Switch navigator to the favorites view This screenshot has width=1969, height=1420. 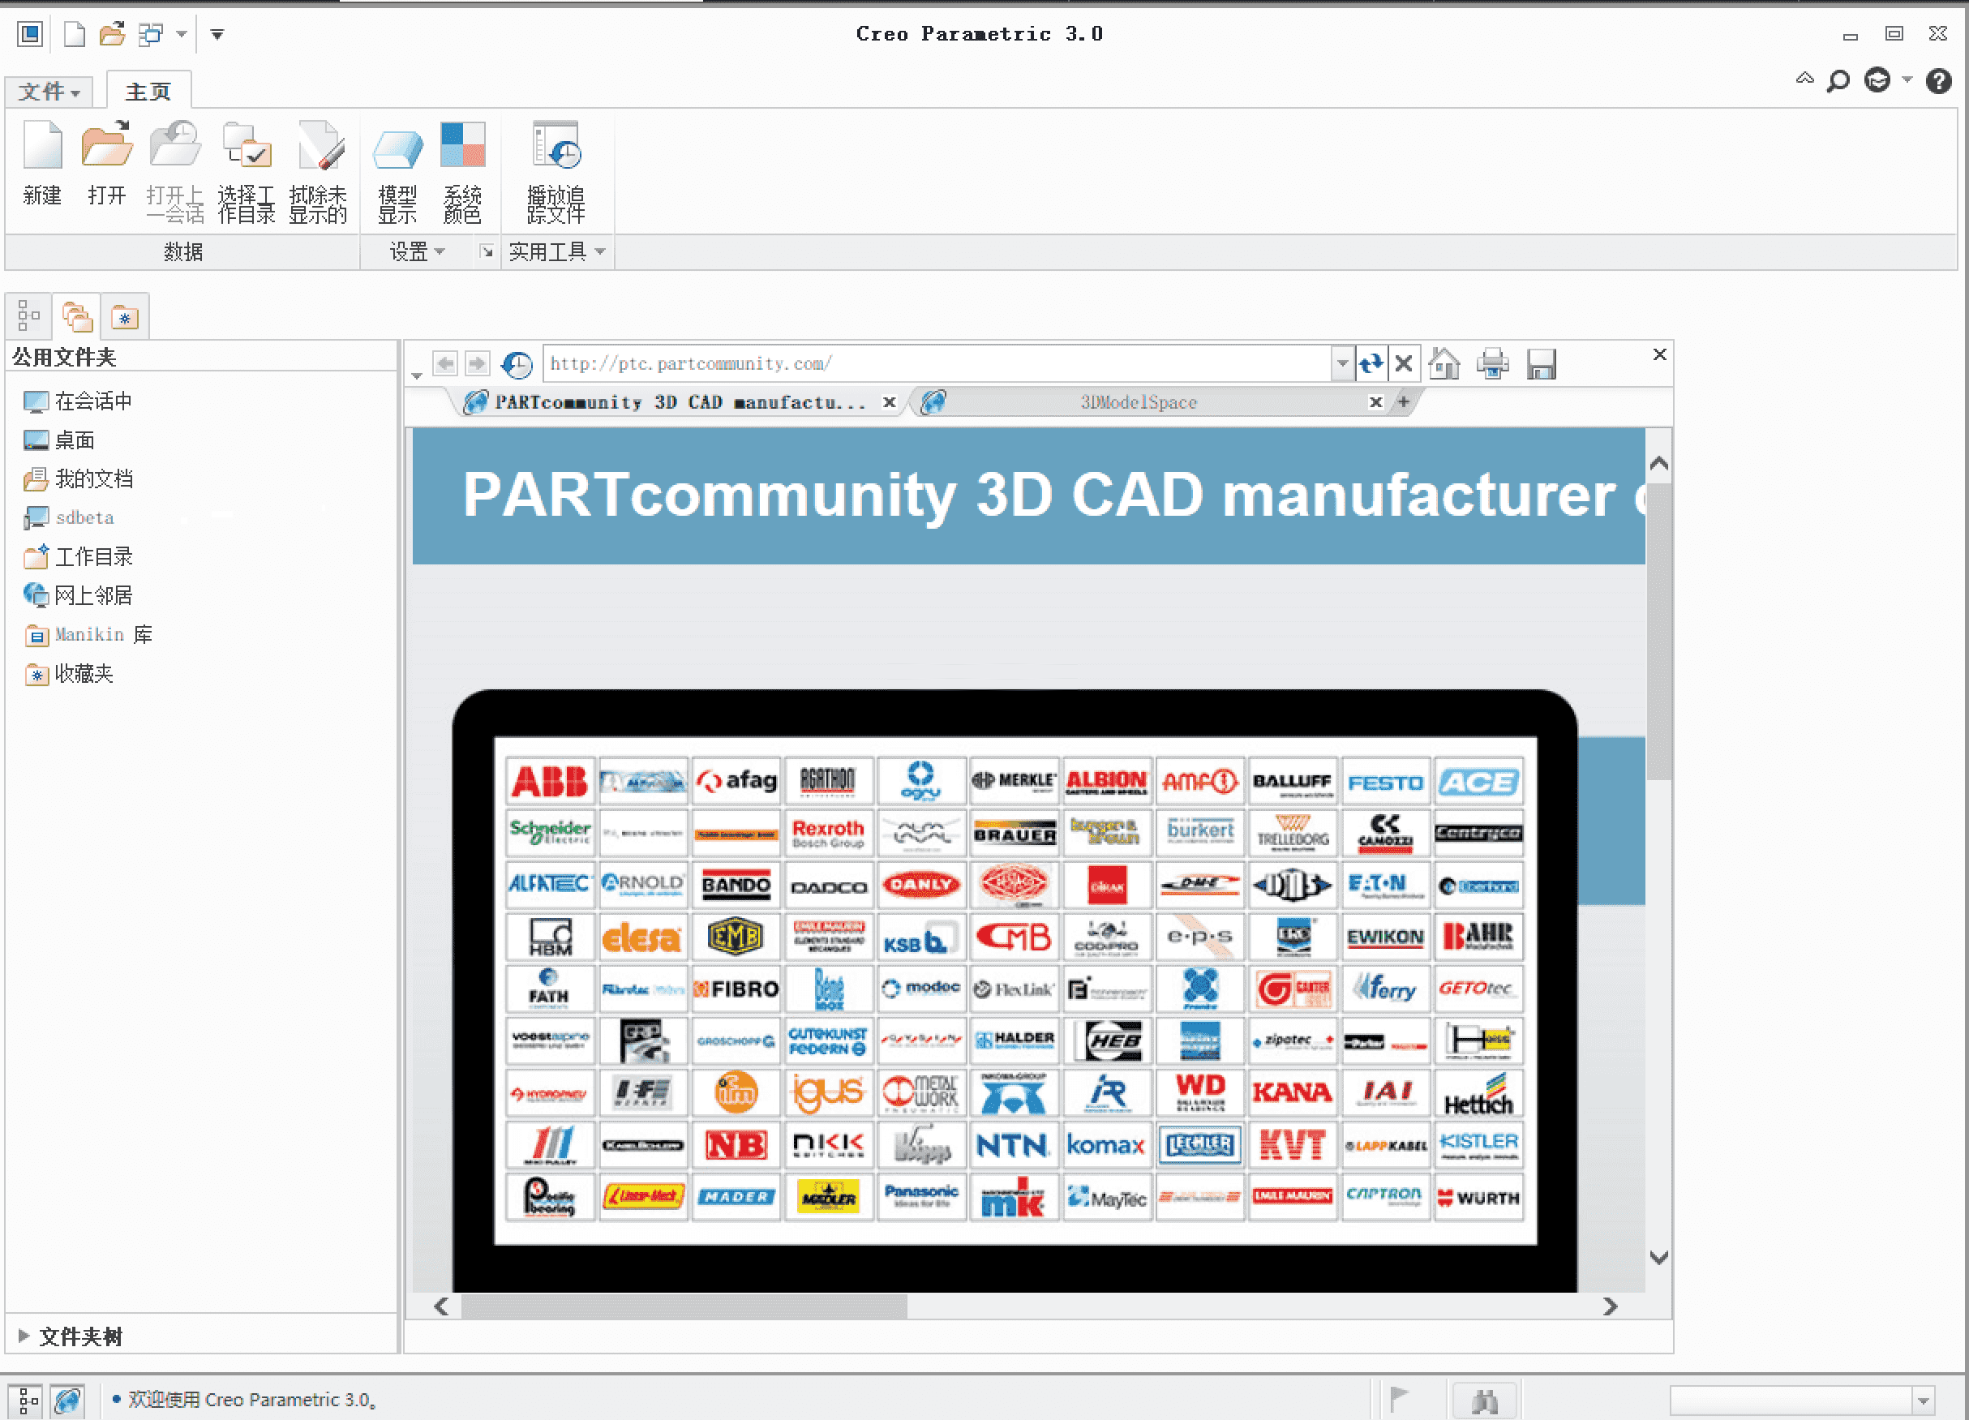click(124, 316)
